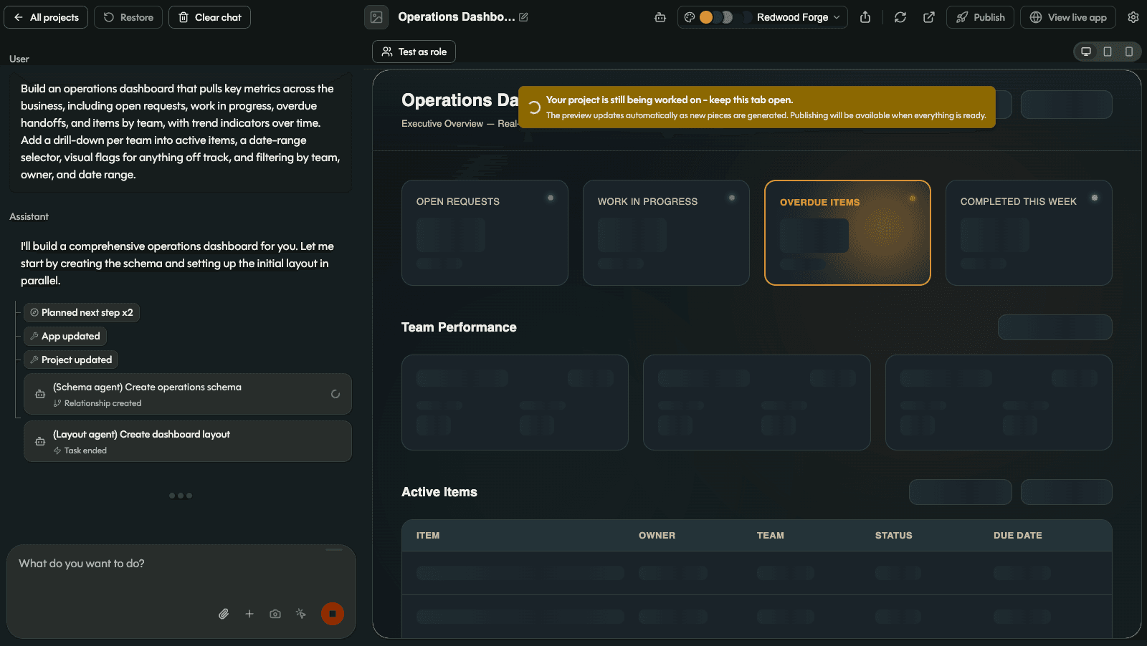Open the Redwood Forge theme dropdown

coord(763,17)
